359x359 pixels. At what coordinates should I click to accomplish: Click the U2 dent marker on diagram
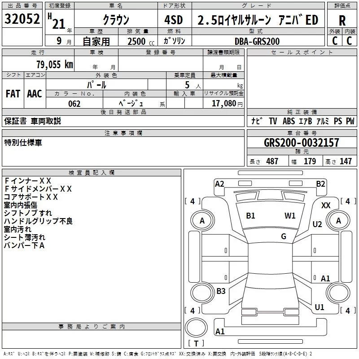tap(318, 224)
